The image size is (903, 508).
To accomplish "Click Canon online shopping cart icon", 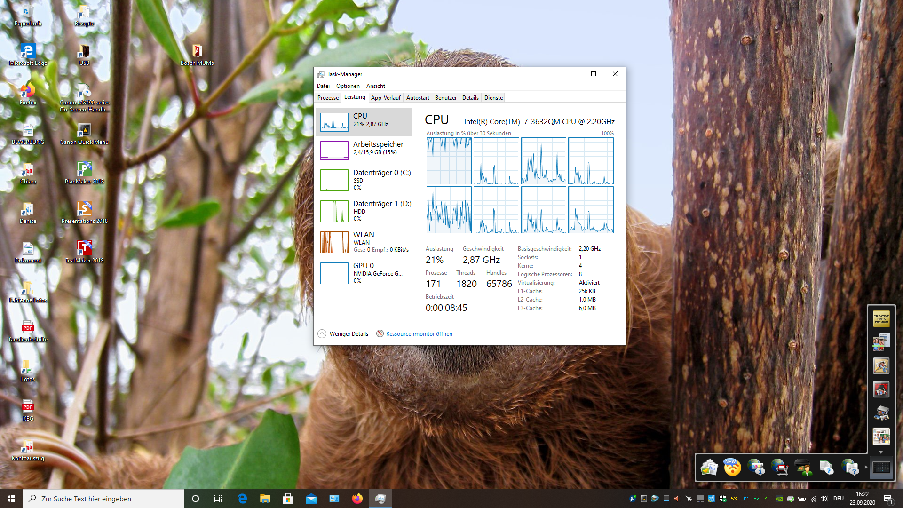I will [780, 468].
